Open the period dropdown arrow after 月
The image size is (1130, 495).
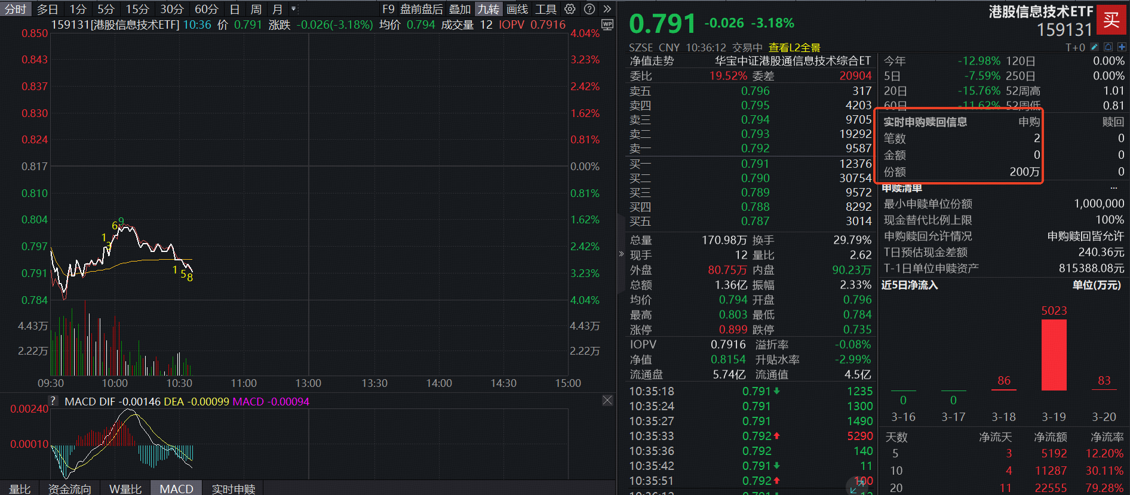point(293,9)
